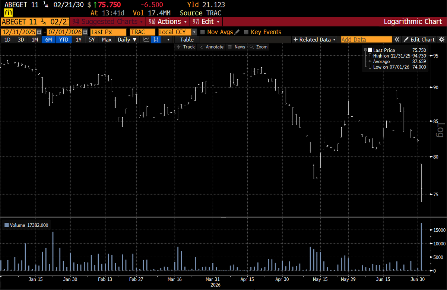447x290 pixels.
Task: Enable the Mov Avgs checkbox
Action: [x=203, y=32]
